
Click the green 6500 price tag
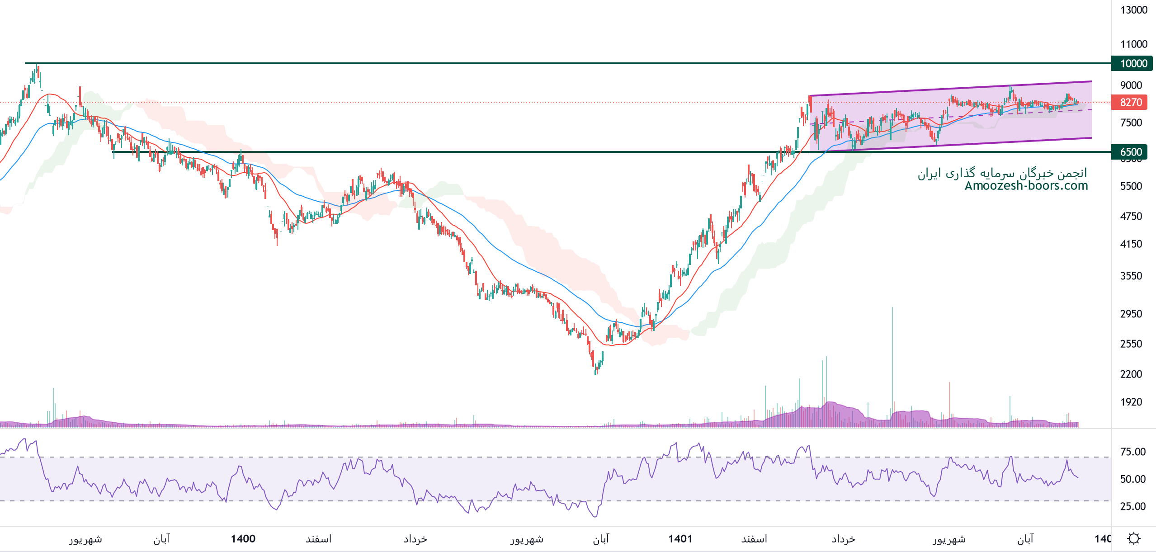pyautogui.click(x=1130, y=152)
